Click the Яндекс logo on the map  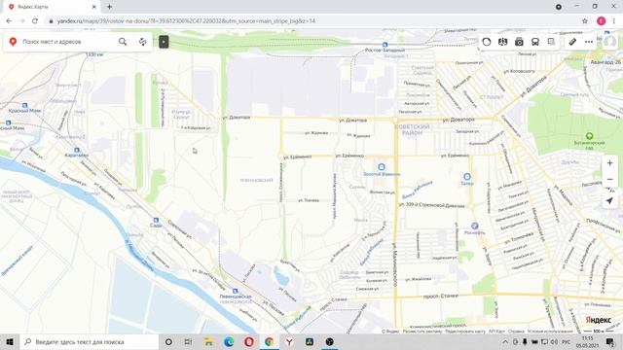[x=599, y=320]
